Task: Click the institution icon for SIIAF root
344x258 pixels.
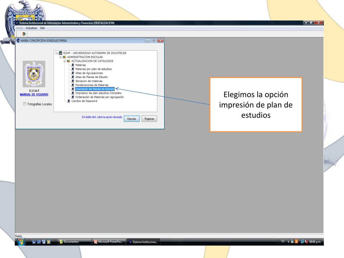Action: pyautogui.click(x=60, y=53)
